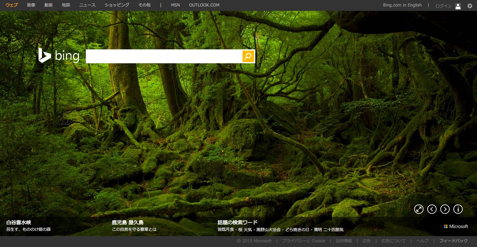Click the ログイン sign-in link

point(443,6)
